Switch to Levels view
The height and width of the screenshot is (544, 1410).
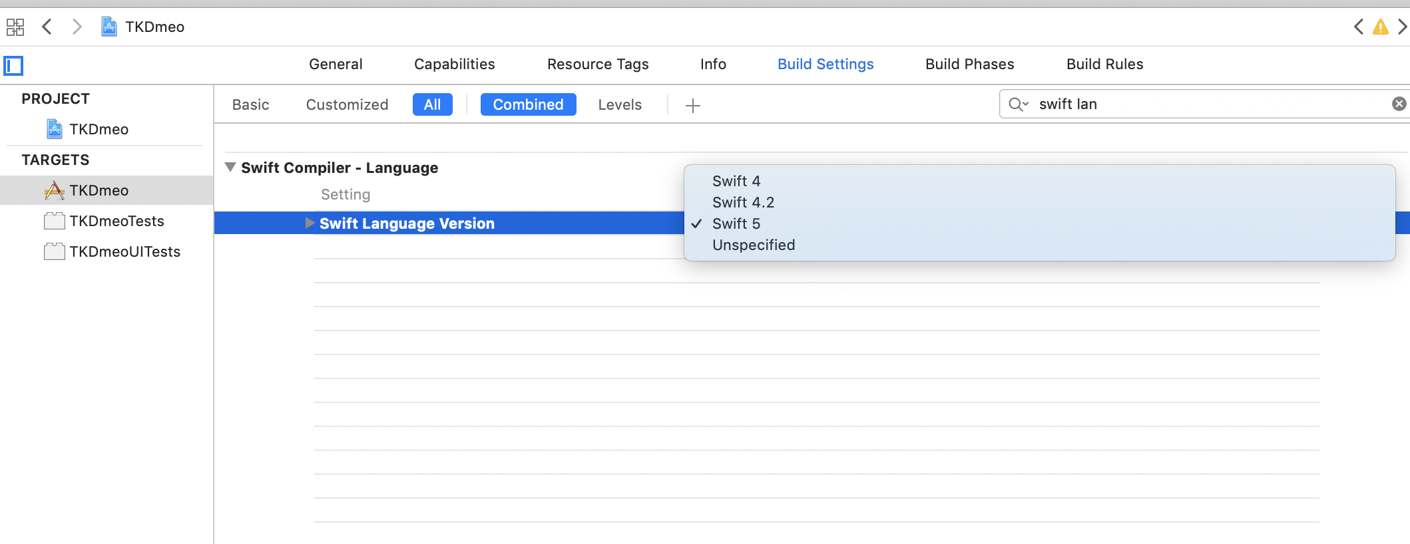(x=619, y=104)
